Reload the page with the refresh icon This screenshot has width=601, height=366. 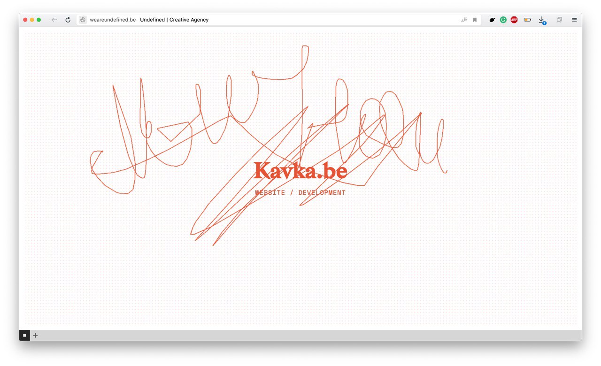68,20
